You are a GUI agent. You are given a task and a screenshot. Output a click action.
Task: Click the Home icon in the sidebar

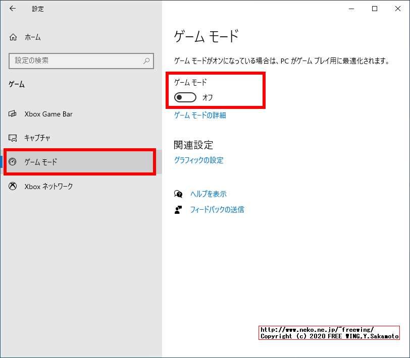[x=13, y=37]
